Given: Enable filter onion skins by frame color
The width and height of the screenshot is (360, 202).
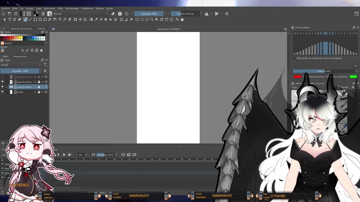Looking at the screenshot, I should (294, 58).
